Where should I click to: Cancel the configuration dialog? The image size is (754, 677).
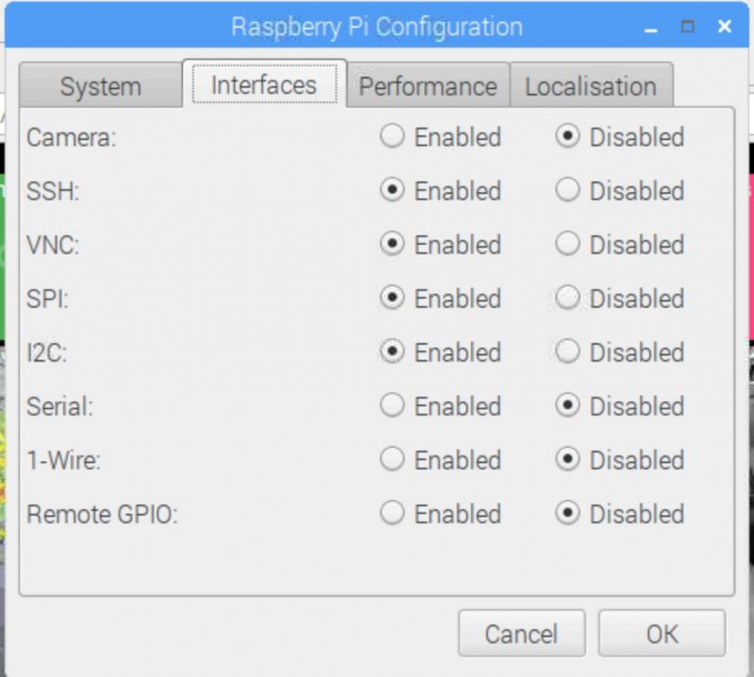tap(521, 634)
